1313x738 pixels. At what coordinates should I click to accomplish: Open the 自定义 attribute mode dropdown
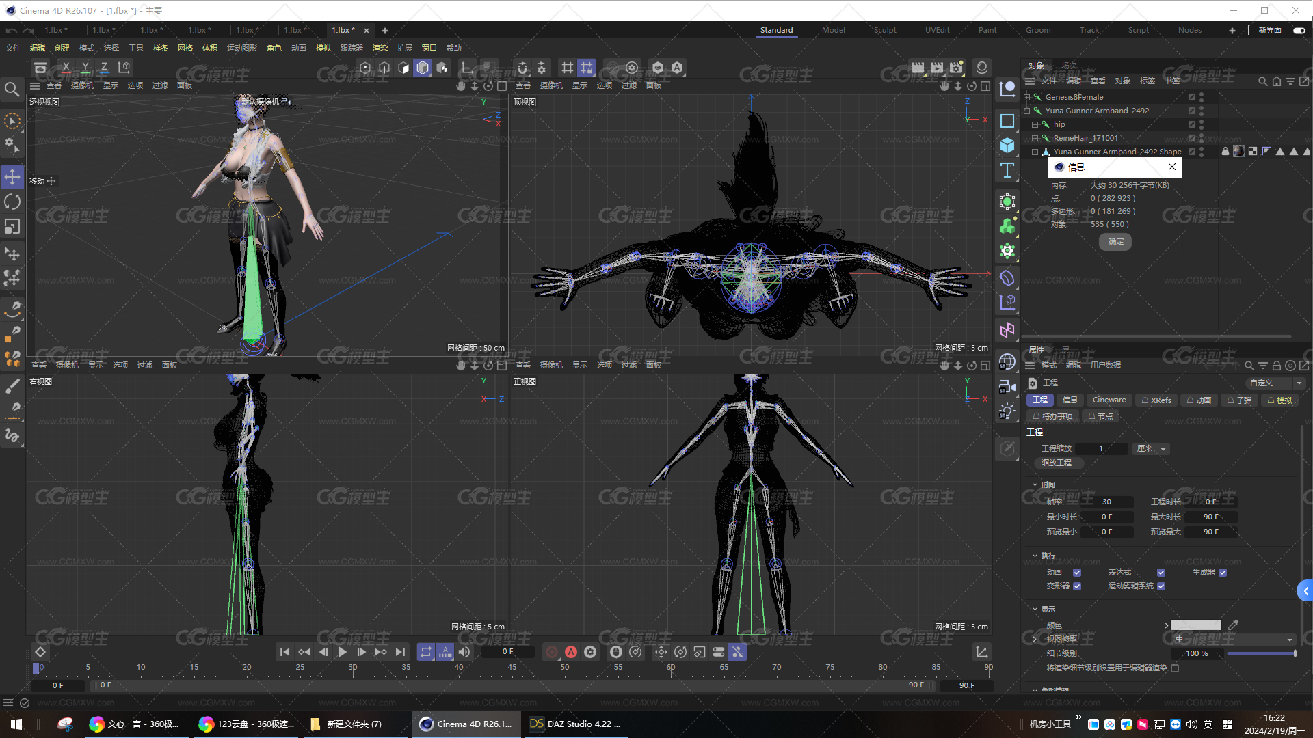pos(1275,383)
